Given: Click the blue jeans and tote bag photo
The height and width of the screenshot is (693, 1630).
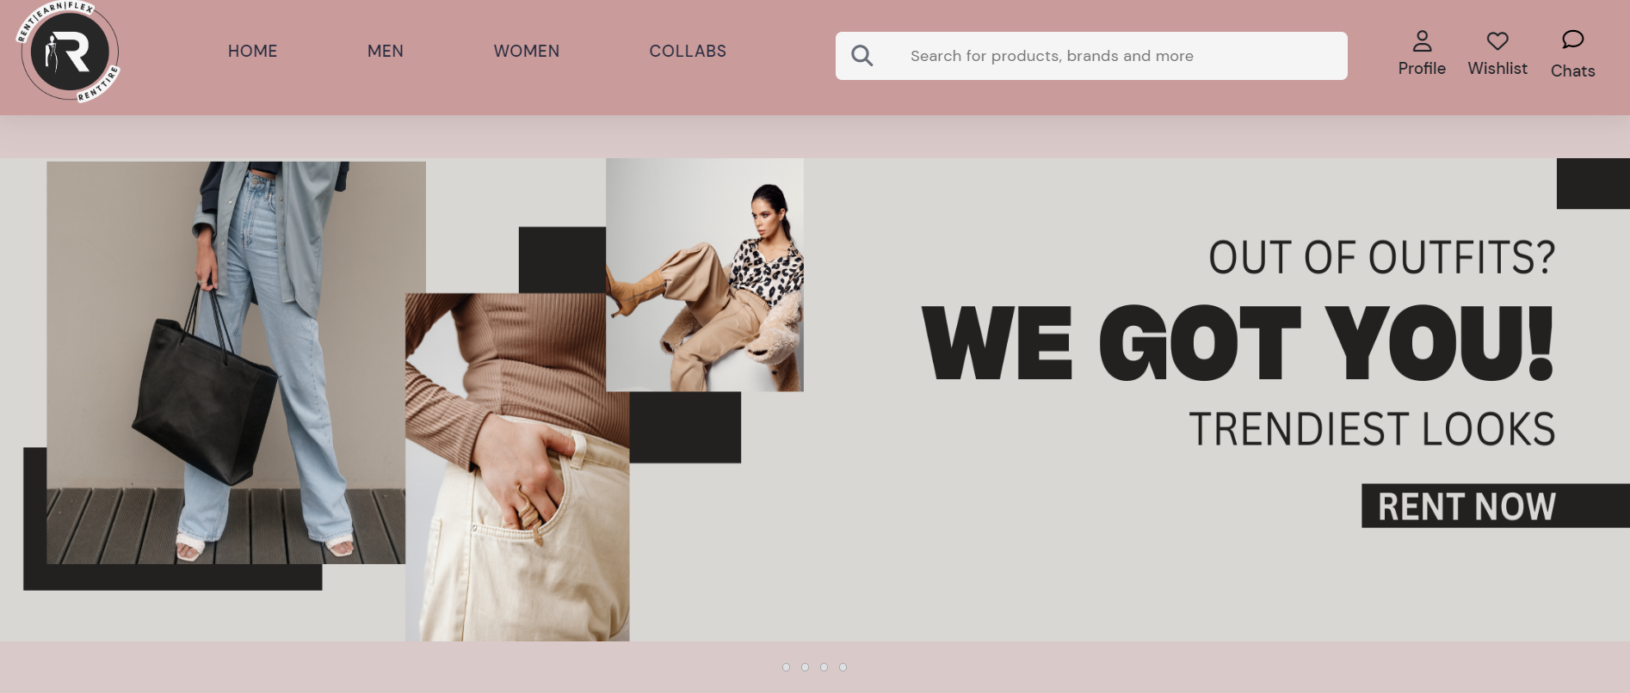Looking at the screenshot, I should tap(225, 363).
